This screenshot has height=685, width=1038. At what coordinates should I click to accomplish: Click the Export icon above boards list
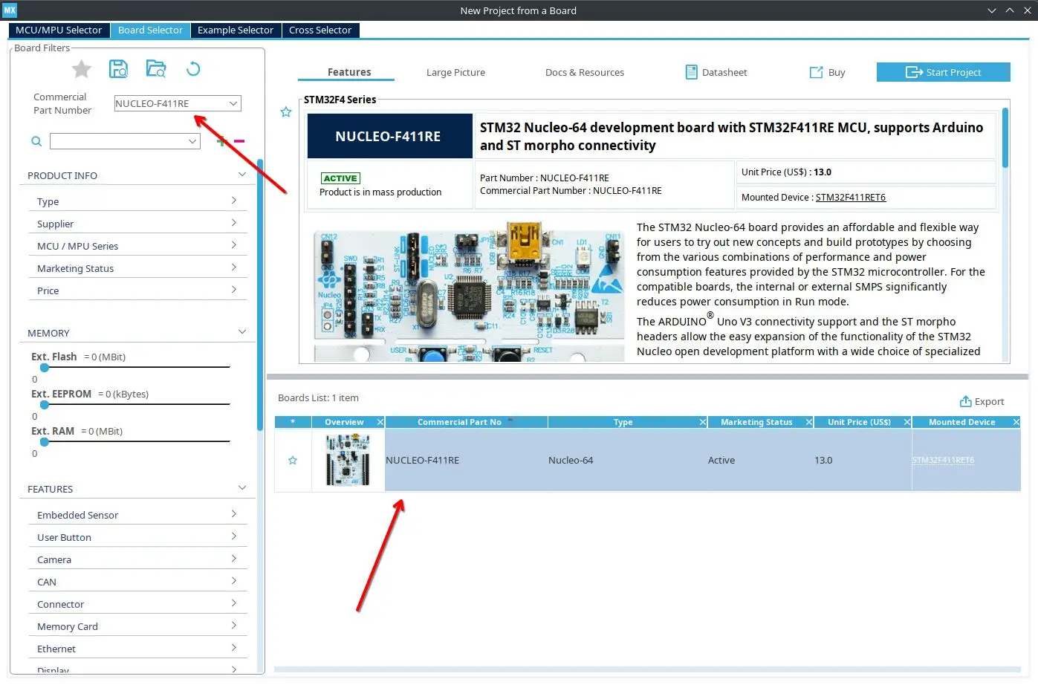click(x=966, y=401)
